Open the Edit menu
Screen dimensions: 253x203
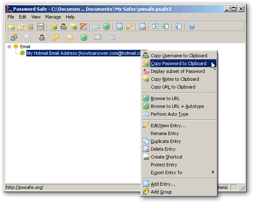[x=23, y=17]
